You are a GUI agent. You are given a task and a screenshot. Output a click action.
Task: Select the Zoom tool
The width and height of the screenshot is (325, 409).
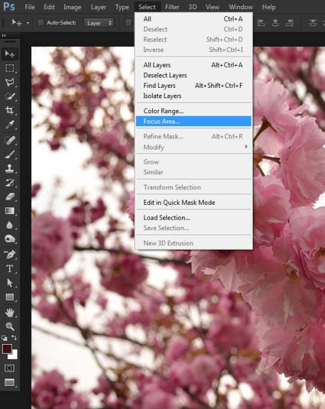click(10, 326)
